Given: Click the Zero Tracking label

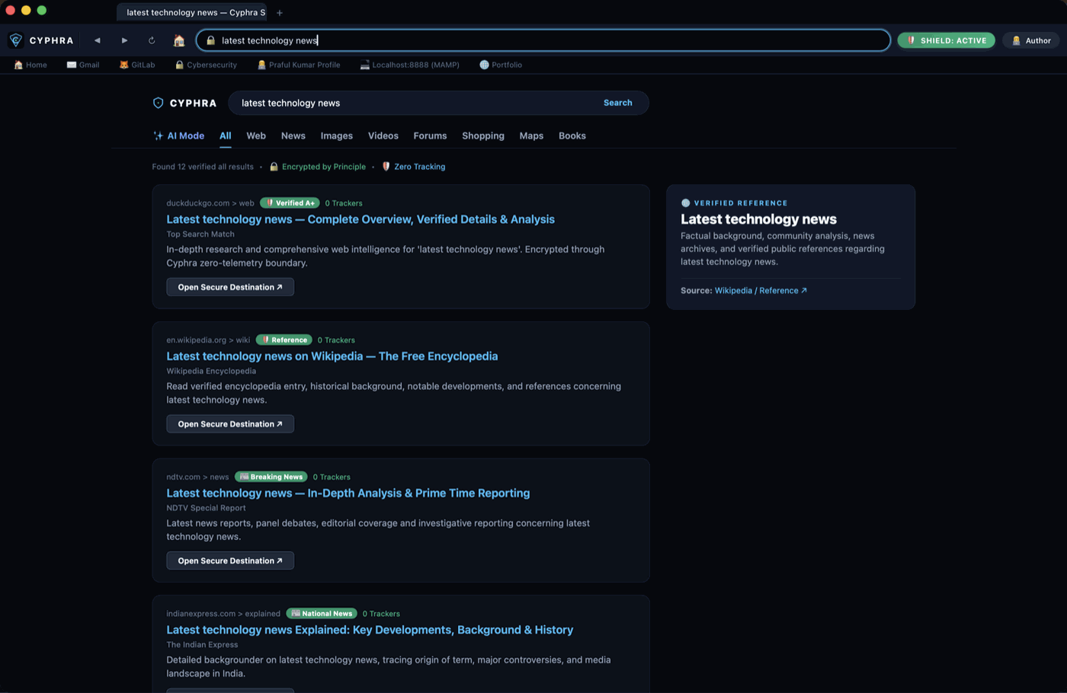Looking at the screenshot, I should (x=413, y=167).
